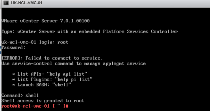Click the Password prompt text
The height and width of the screenshot is (111, 210).
(x=13, y=47)
